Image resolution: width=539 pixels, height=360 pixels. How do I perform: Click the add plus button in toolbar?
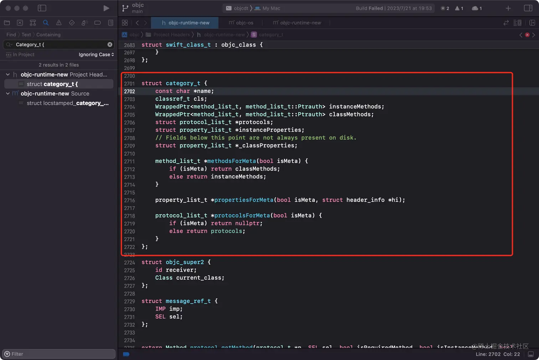coord(508,8)
